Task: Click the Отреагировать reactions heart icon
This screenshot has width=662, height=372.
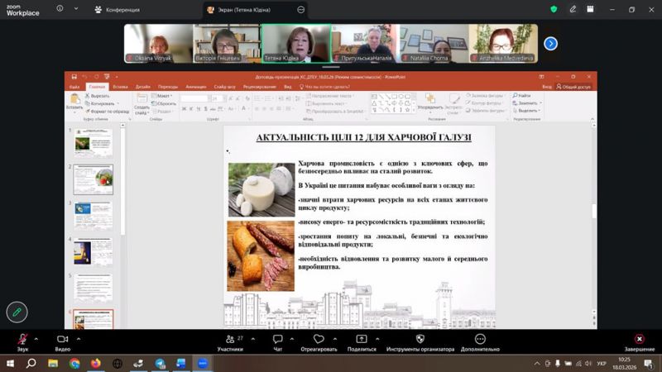Action: click(x=319, y=340)
